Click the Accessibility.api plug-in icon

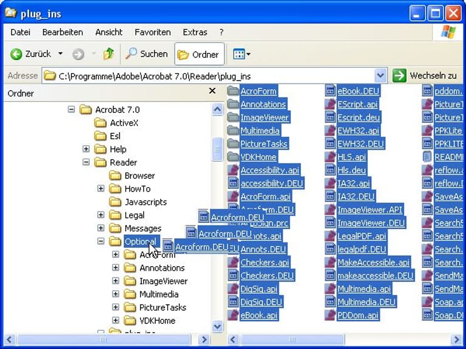pyautogui.click(x=233, y=170)
